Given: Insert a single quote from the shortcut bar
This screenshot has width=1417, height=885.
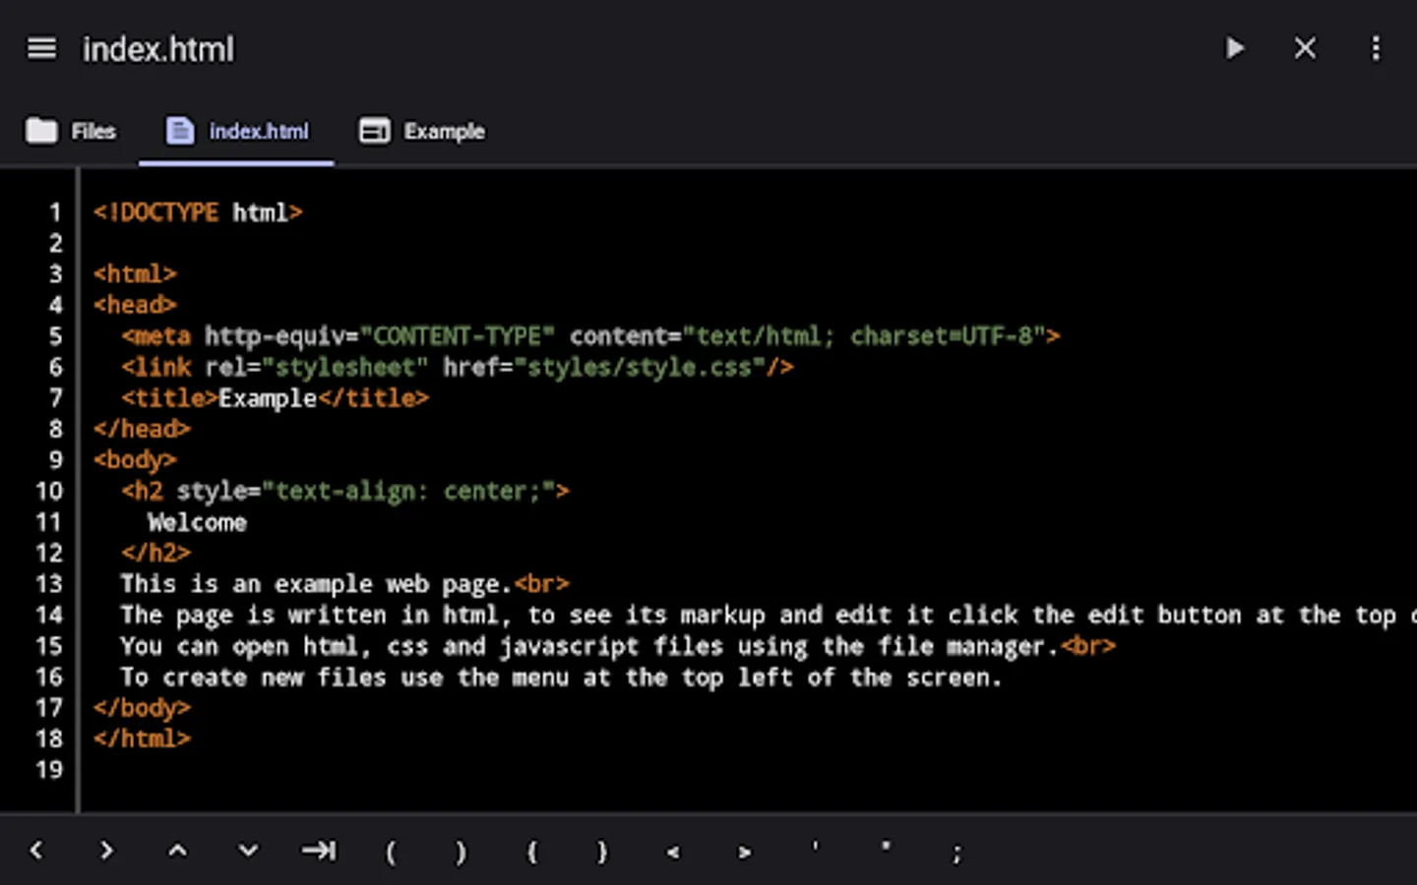Looking at the screenshot, I should pyautogui.click(x=815, y=846).
